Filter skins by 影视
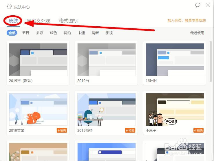This screenshot has height=161, width=214. (x=109, y=33)
